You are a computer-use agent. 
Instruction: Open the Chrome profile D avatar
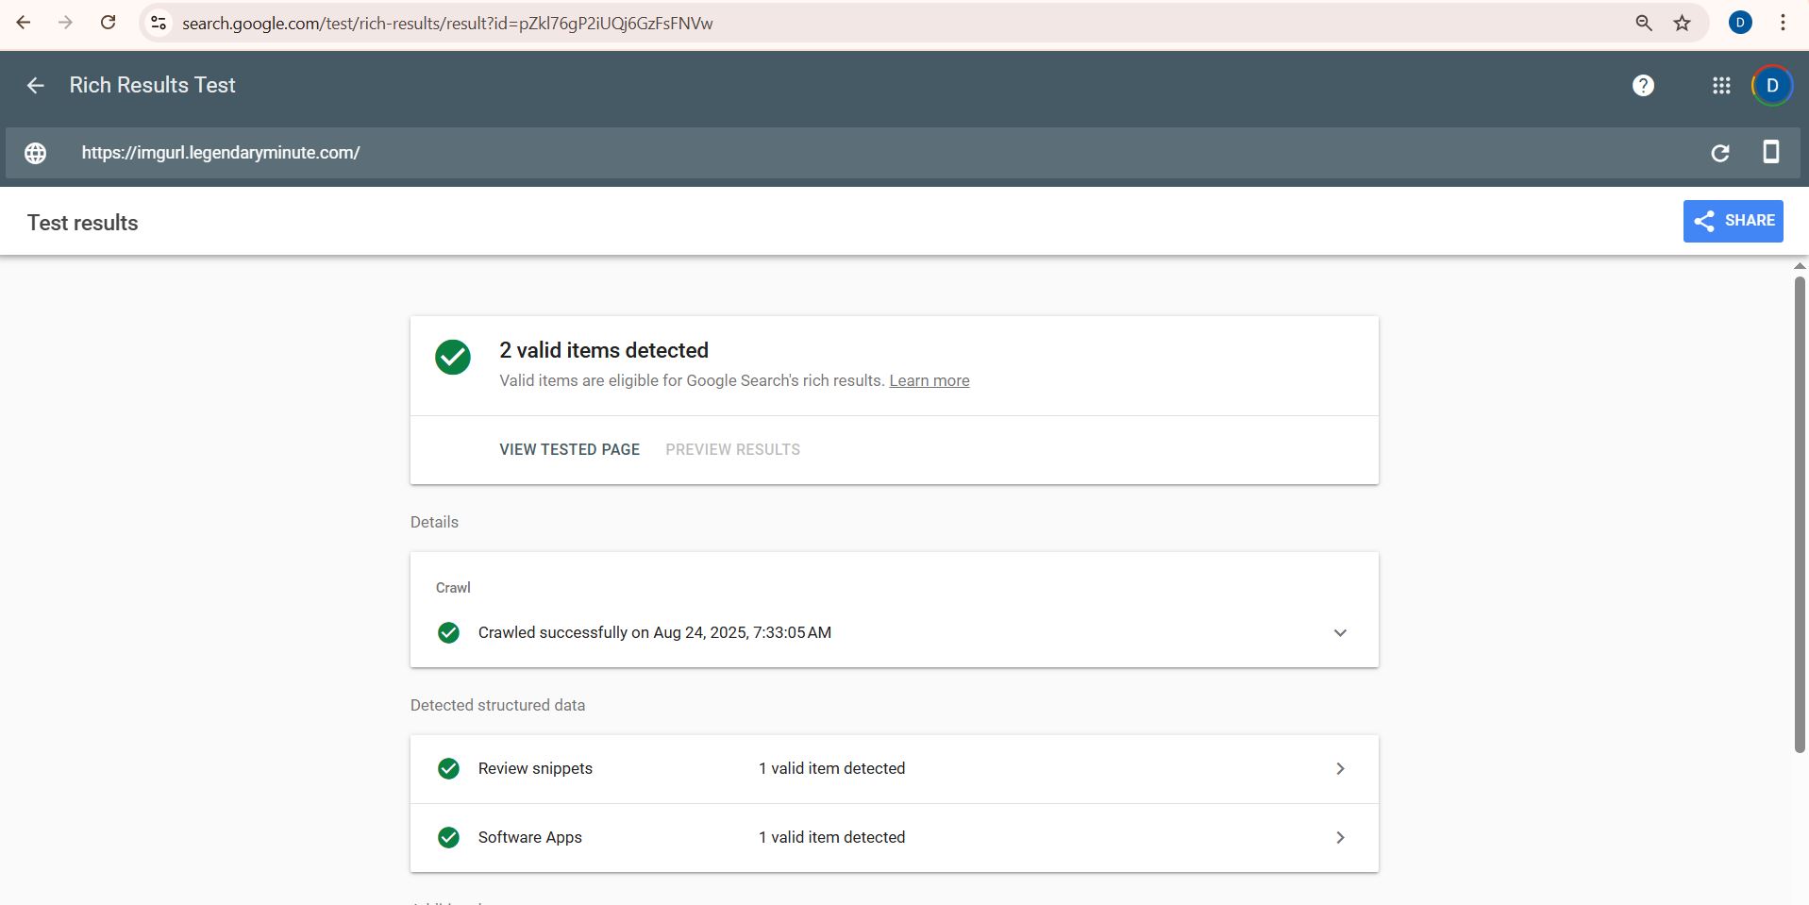click(1740, 23)
